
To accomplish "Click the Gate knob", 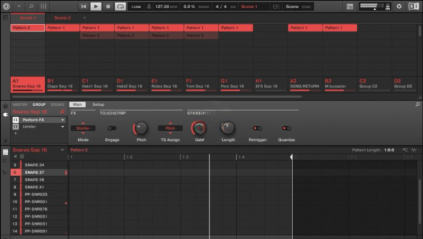I will pyautogui.click(x=199, y=128).
